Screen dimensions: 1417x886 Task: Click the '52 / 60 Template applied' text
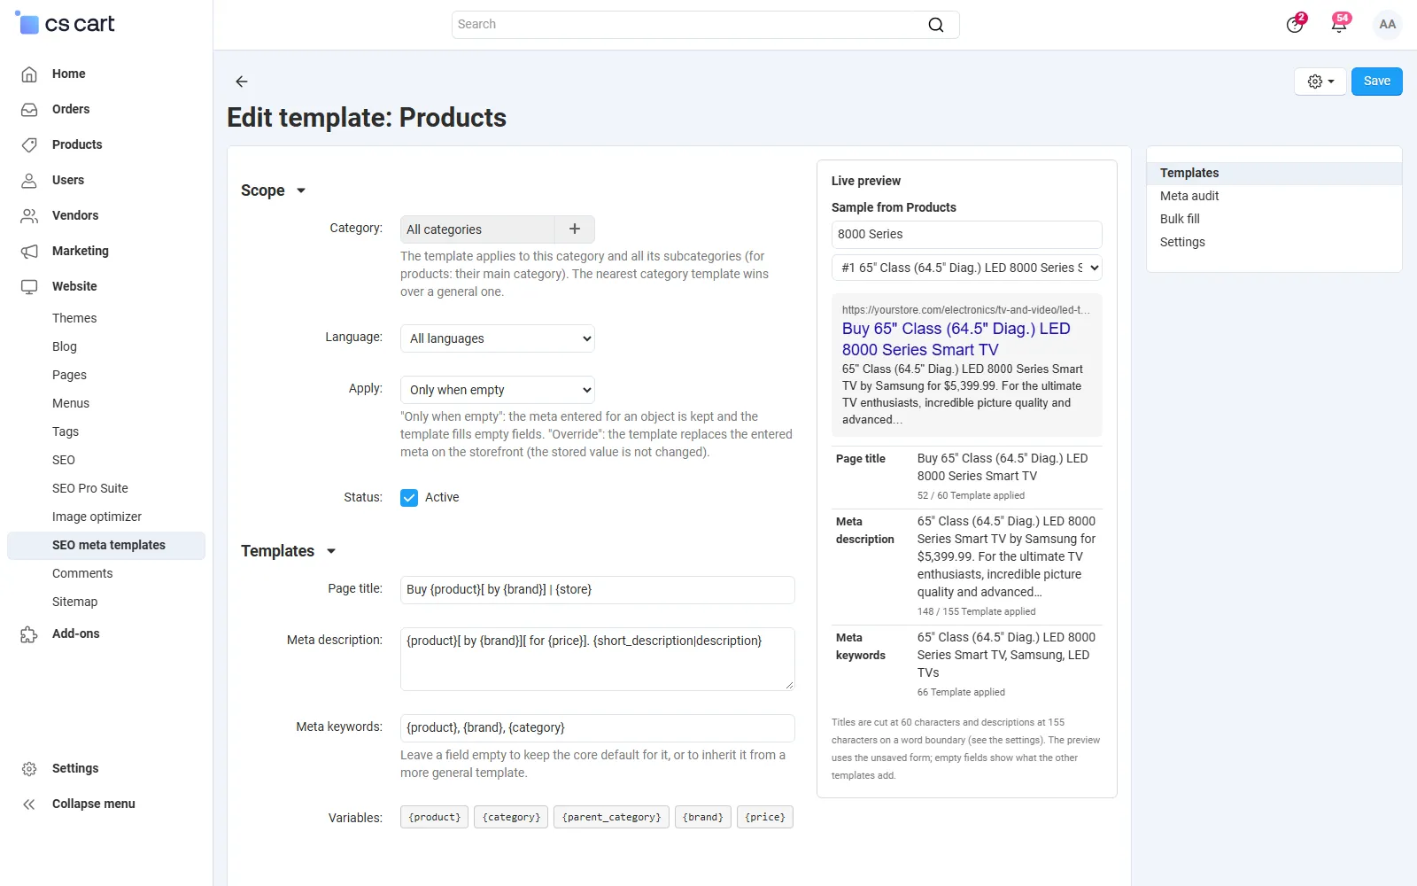[x=971, y=495]
